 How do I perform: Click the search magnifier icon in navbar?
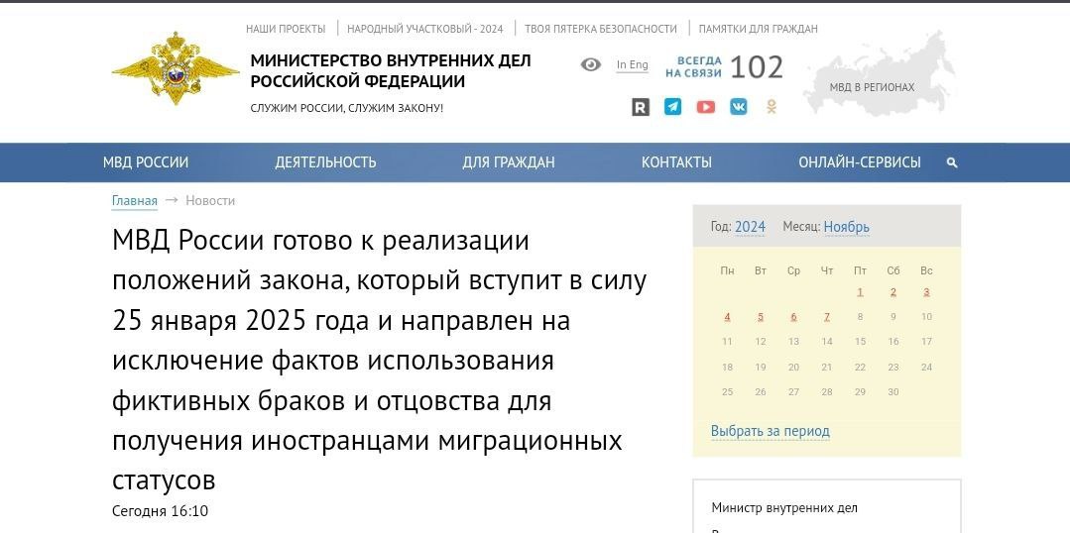click(x=952, y=162)
